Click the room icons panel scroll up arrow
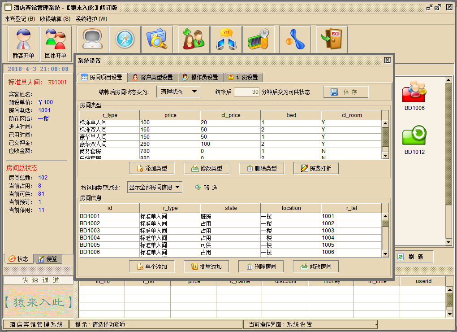The width and height of the screenshot is (457, 332). (448, 80)
